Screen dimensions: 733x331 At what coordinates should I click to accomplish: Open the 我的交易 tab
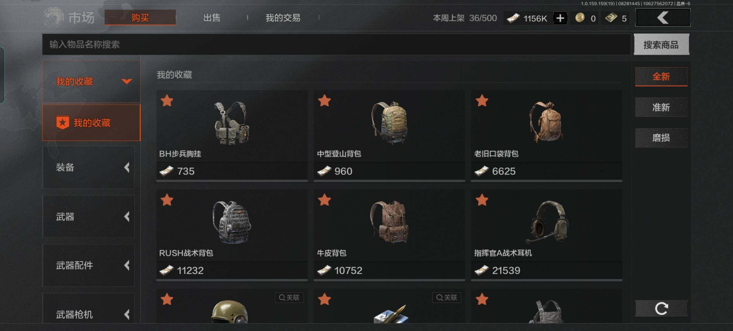283,18
